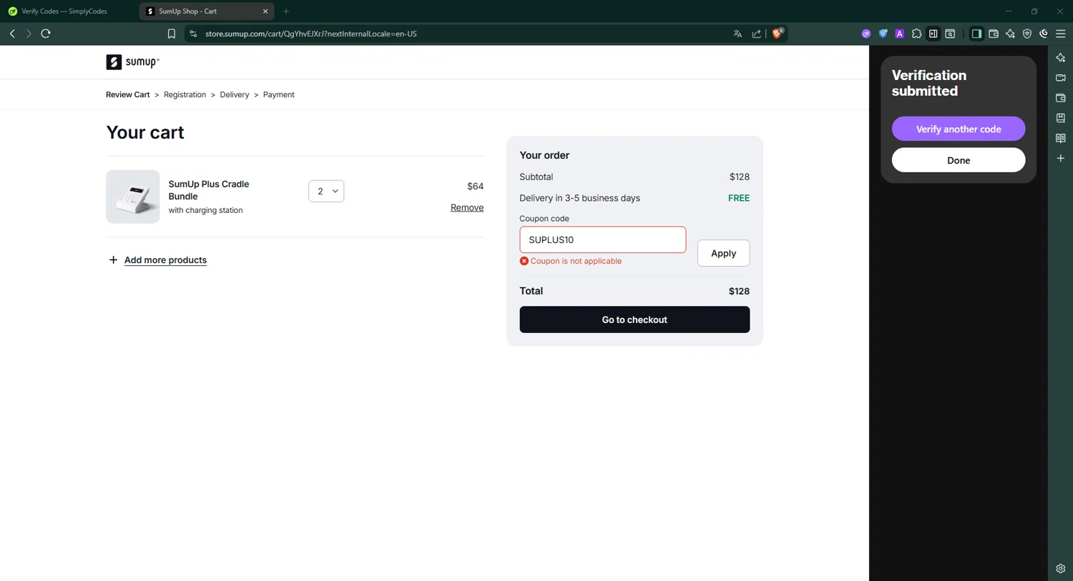Go to Review Cart breadcrumb step
This screenshot has height=581, width=1073.
tap(128, 94)
